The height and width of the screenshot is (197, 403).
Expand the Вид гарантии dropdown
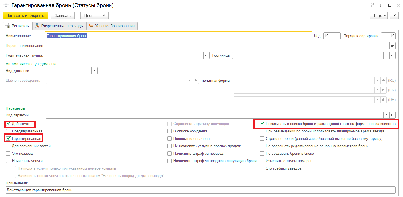[x=386, y=115]
